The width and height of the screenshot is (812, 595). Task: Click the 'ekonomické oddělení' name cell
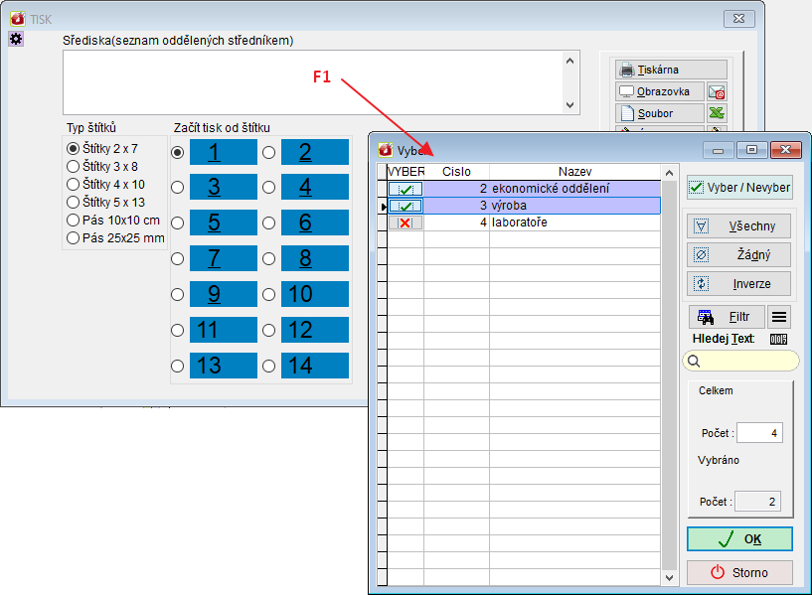click(574, 189)
